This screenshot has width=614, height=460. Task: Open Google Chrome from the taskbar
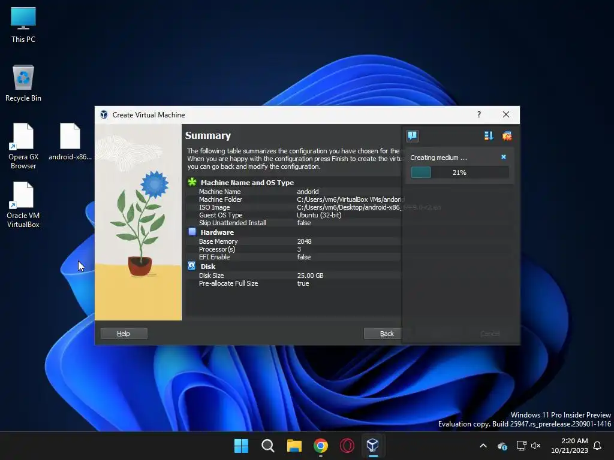321,446
